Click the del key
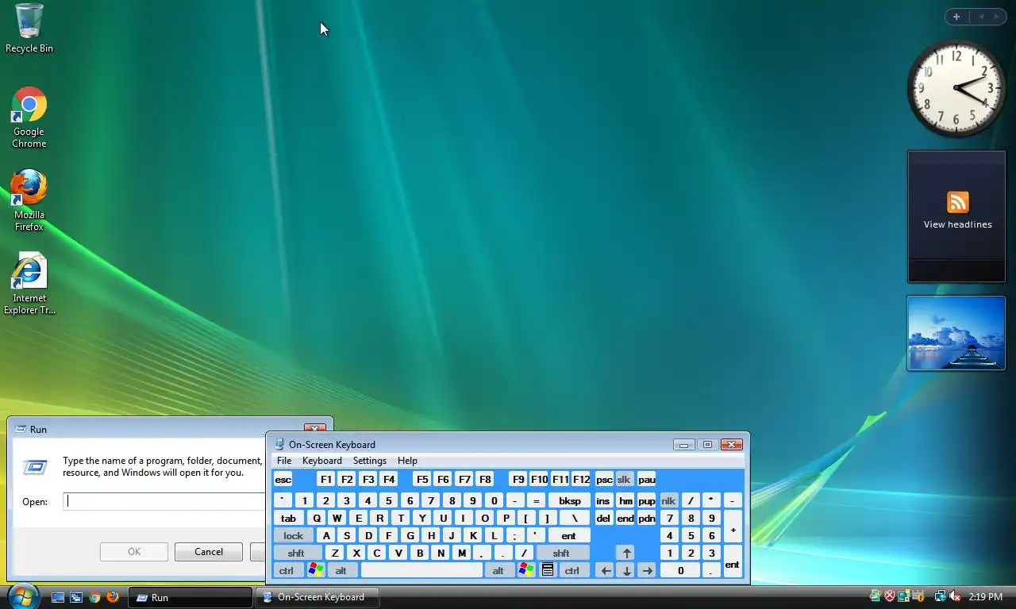Image resolution: width=1016 pixels, height=609 pixels. click(x=603, y=518)
